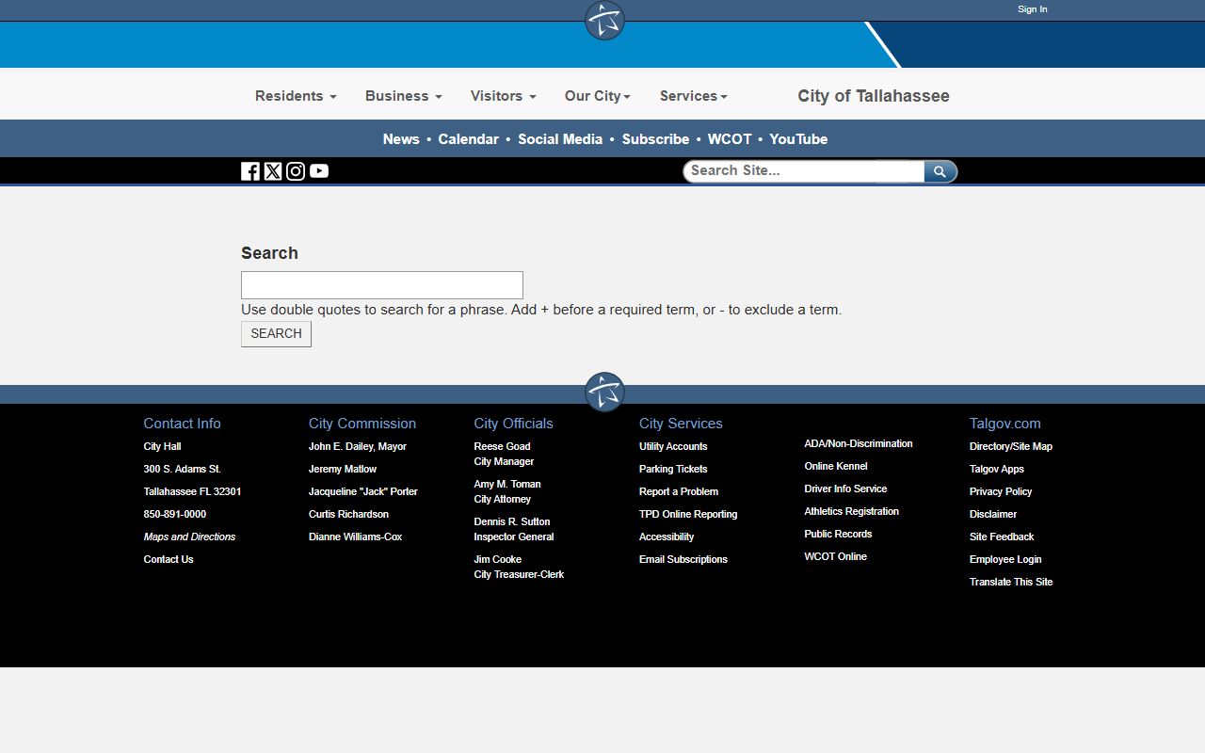Open TPD Online Reporting link
The width and height of the screenshot is (1205, 753).
coord(688,514)
